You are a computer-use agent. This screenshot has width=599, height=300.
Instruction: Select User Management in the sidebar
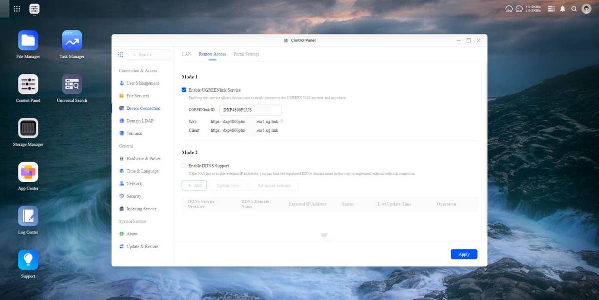click(x=142, y=83)
